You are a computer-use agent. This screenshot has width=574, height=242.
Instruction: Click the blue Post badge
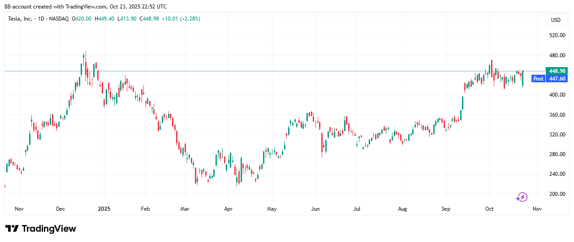pos(538,79)
